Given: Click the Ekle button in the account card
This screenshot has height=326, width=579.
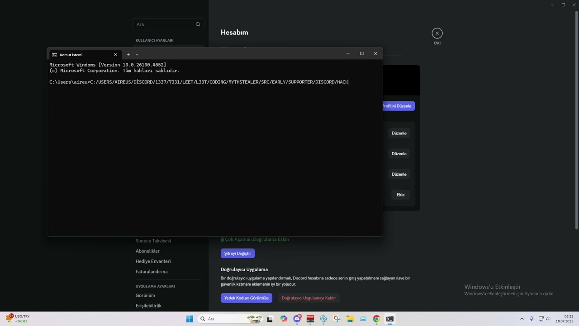Looking at the screenshot, I should pos(401,195).
